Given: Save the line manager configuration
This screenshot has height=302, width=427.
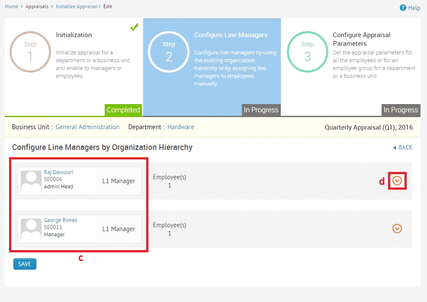Looking at the screenshot, I should pos(25,264).
